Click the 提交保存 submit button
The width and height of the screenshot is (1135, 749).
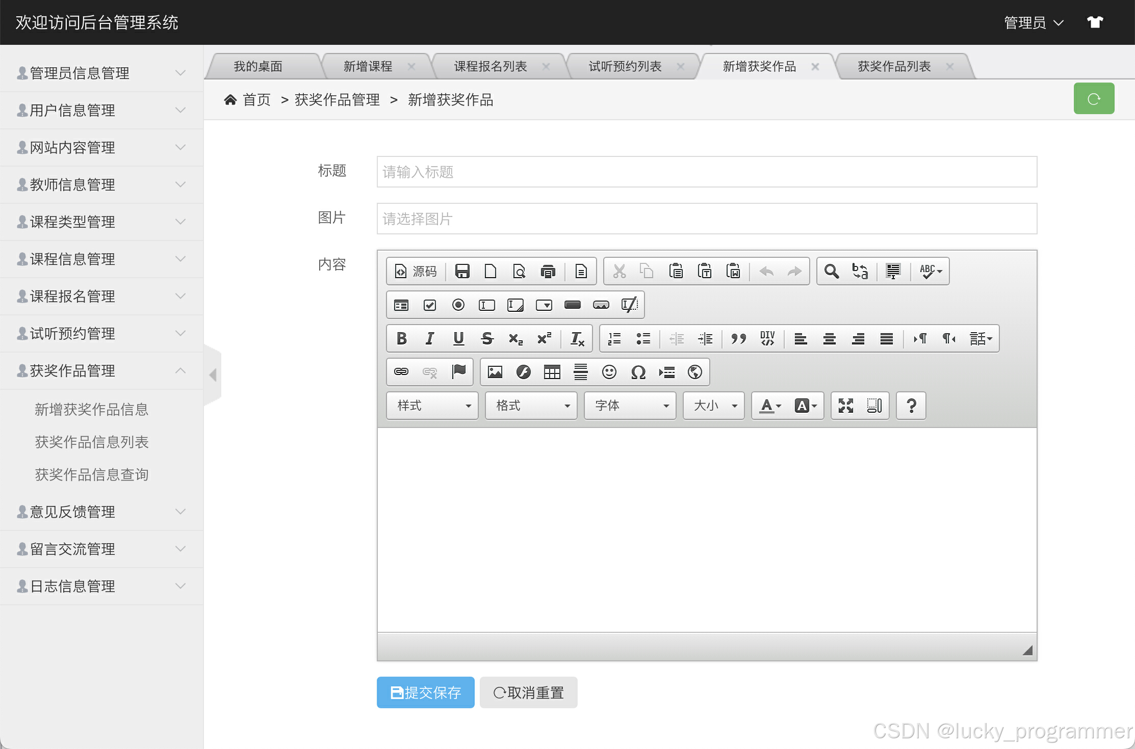coord(425,693)
